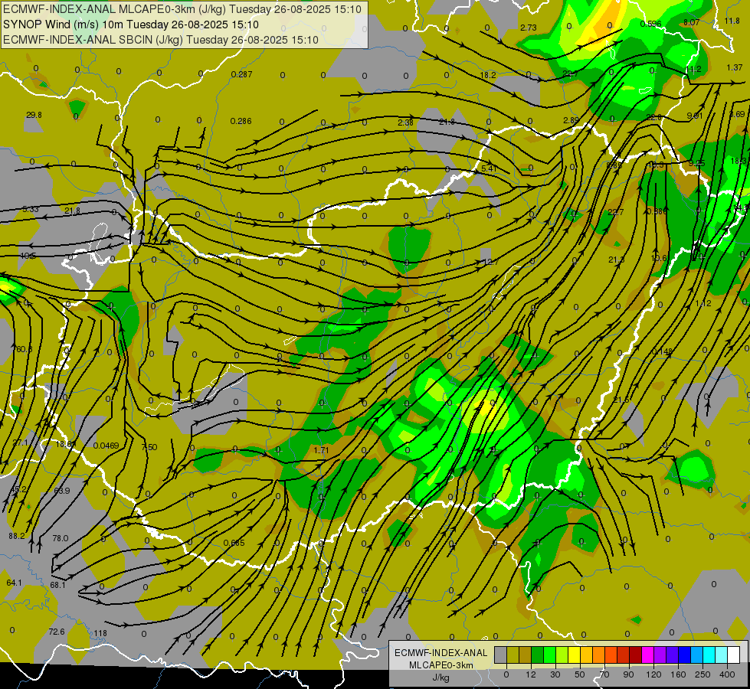Select the gray legend color swatch
The height and width of the screenshot is (689, 750).
(x=500, y=655)
